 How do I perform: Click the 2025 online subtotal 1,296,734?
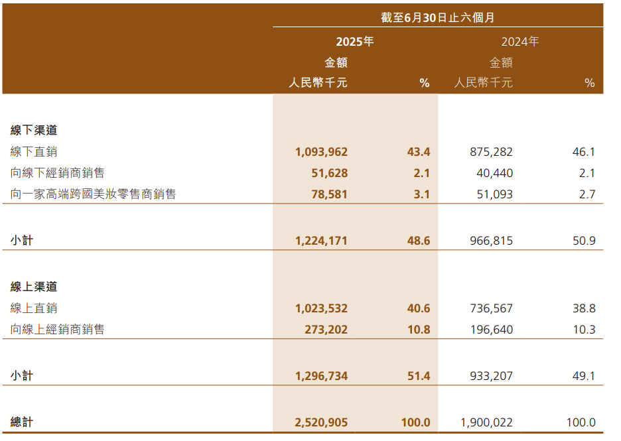point(321,376)
